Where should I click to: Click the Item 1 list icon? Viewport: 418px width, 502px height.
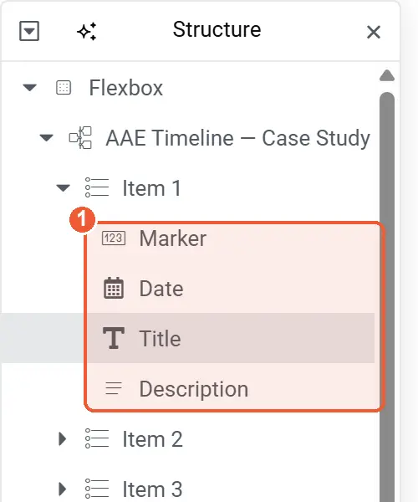(x=97, y=187)
